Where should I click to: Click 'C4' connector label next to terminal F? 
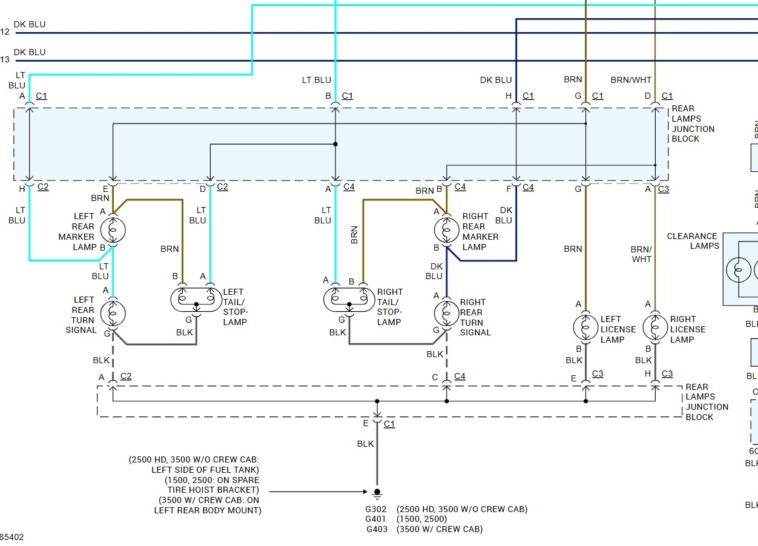tap(529, 187)
